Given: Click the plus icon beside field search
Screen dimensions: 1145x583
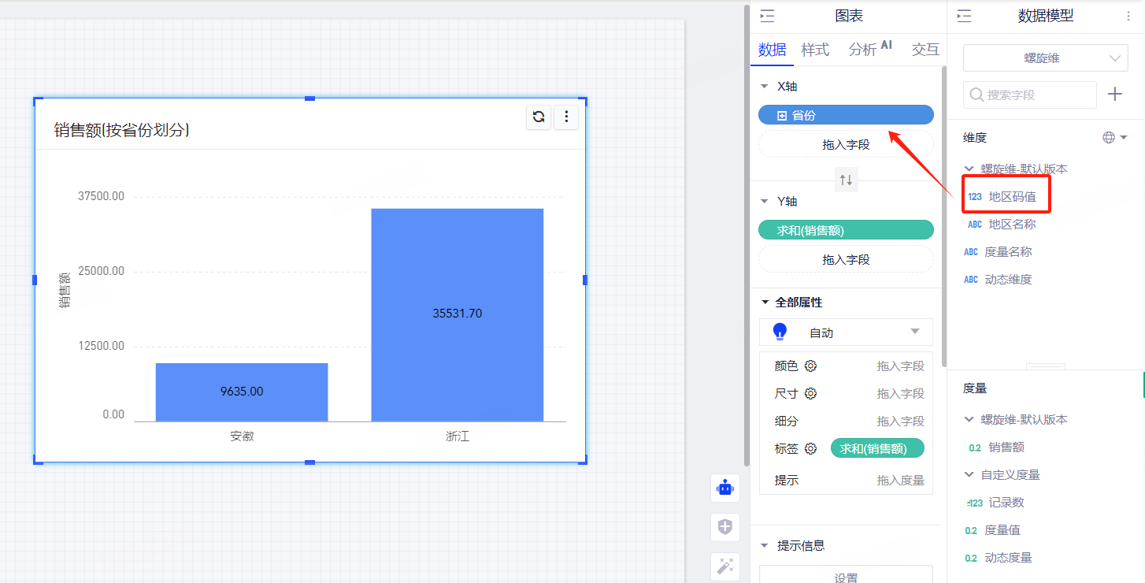Looking at the screenshot, I should [1115, 95].
